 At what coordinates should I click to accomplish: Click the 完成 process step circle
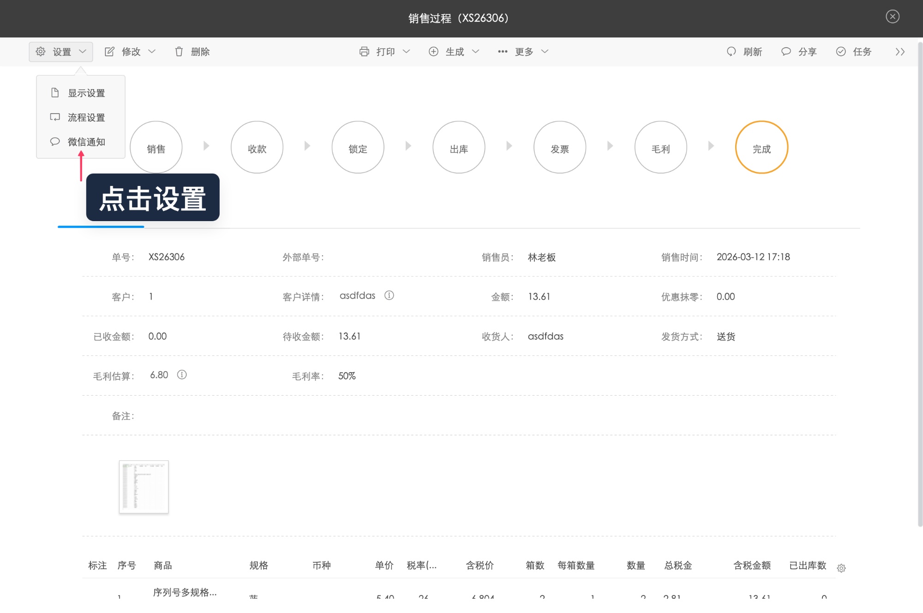[762, 147]
